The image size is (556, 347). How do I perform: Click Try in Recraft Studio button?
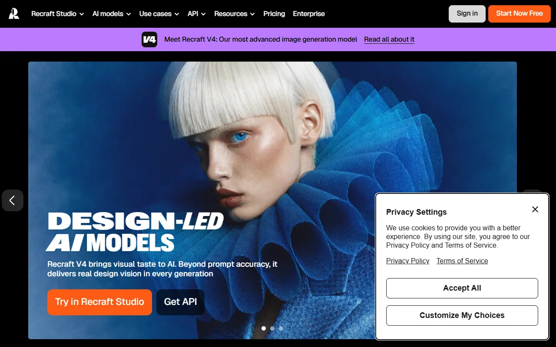click(99, 302)
